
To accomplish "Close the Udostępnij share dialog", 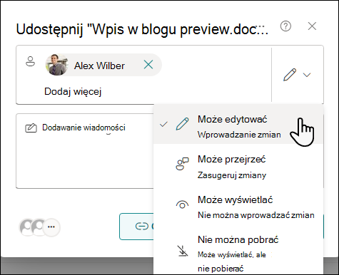I will pyautogui.click(x=312, y=26).
